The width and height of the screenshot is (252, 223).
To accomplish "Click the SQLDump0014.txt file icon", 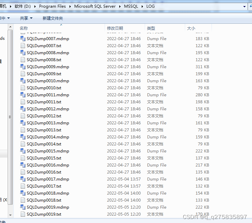I will coord(23,144).
